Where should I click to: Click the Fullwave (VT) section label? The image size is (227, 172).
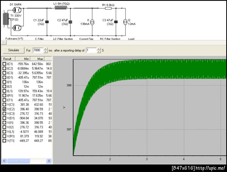pos(14,39)
